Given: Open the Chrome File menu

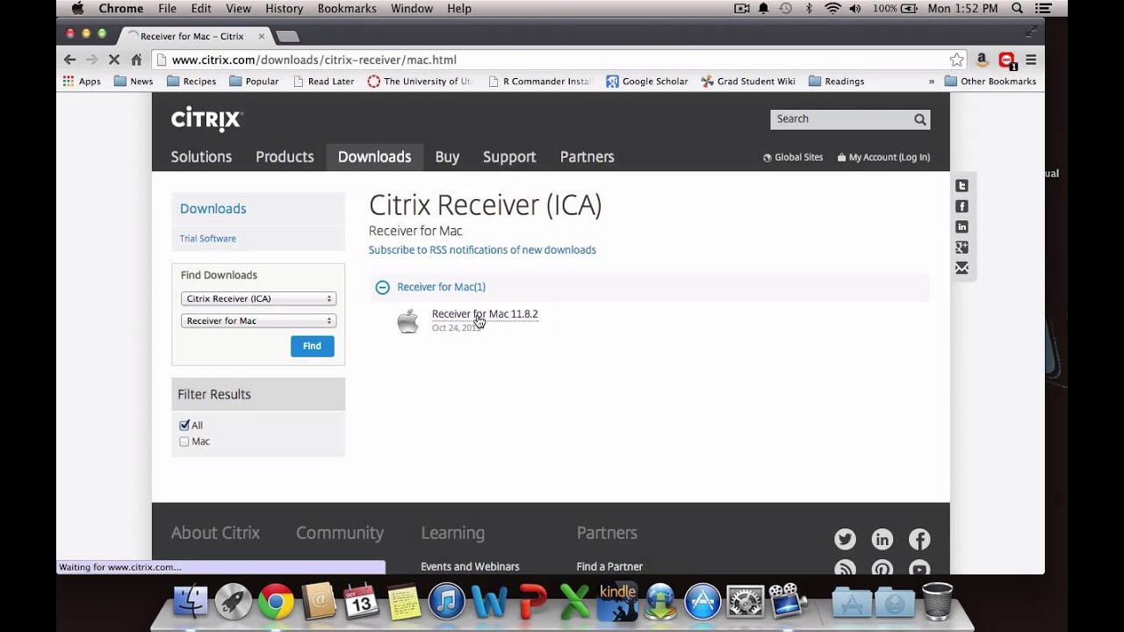Looking at the screenshot, I should click(167, 9).
